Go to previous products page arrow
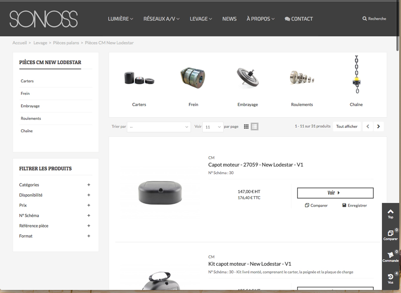Image resolution: width=401 pixels, height=293 pixels. [368, 126]
